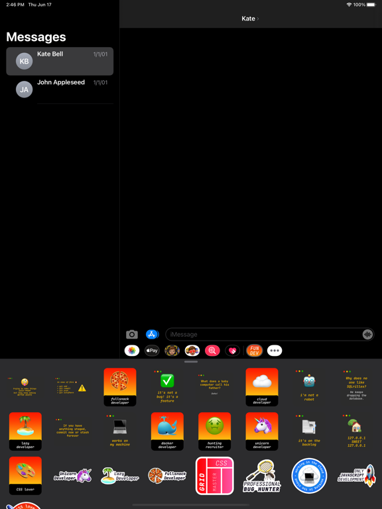Screen dimensions: 382x509
Task: Tap the Messages sidebar title
Action: coord(36,37)
